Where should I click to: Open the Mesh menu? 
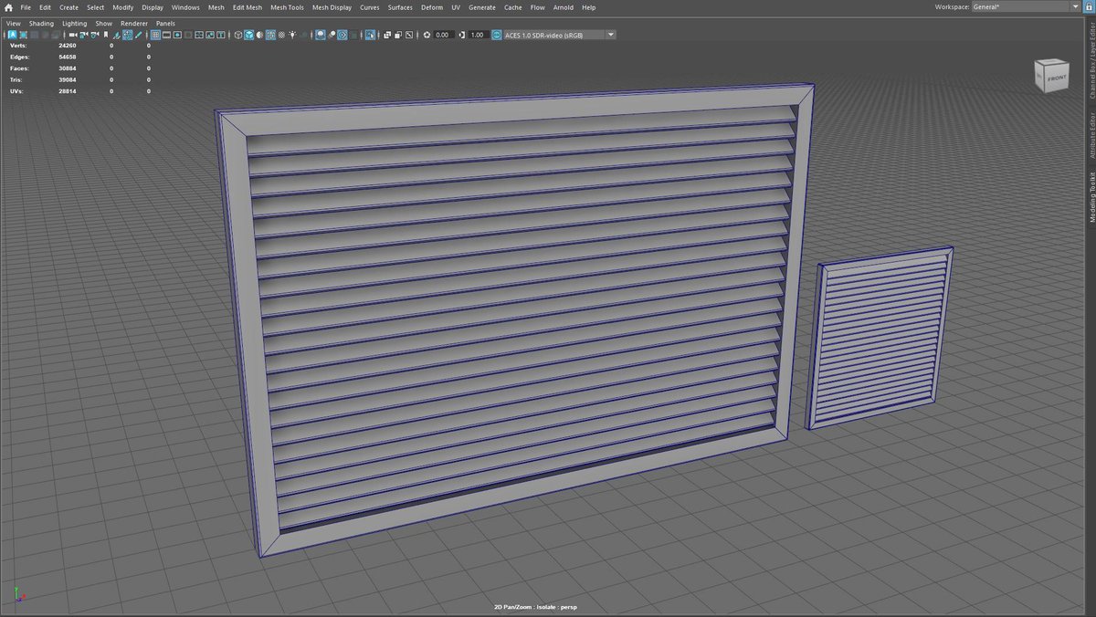[x=216, y=7]
